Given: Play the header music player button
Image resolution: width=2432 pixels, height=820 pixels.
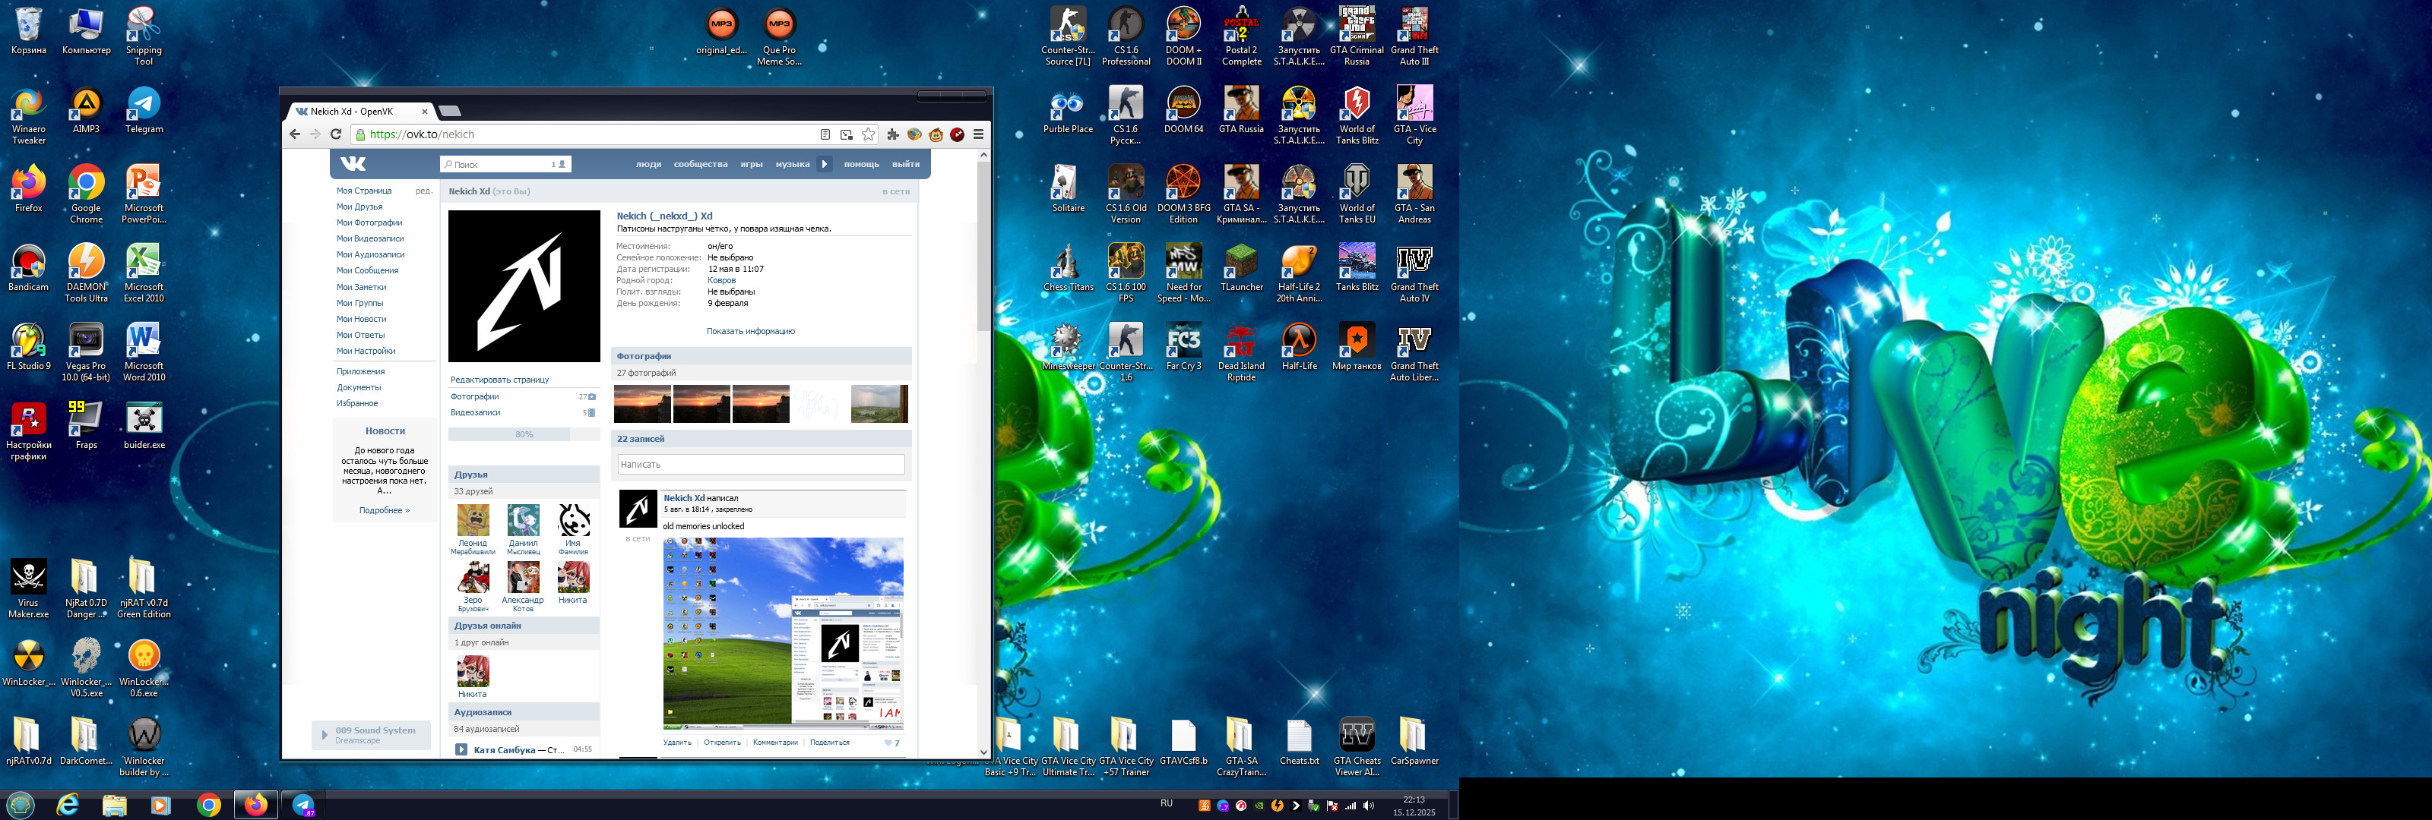Looking at the screenshot, I should (x=824, y=163).
